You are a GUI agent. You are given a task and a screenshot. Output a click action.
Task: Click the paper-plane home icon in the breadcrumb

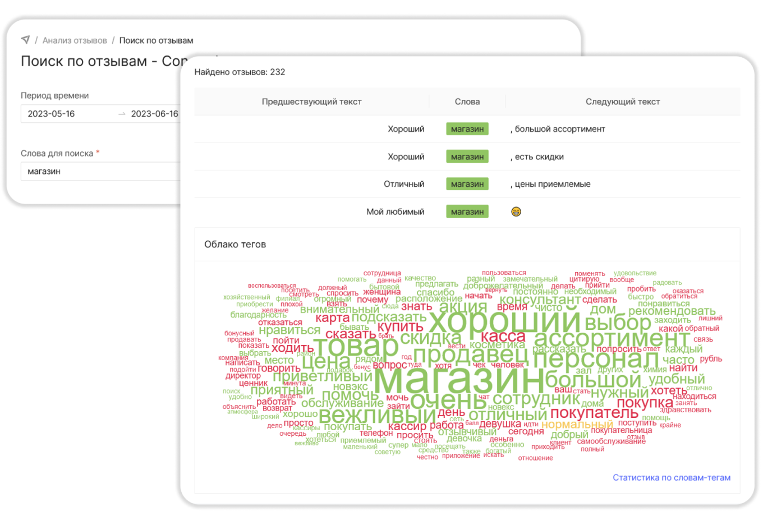tap(26, 40)
